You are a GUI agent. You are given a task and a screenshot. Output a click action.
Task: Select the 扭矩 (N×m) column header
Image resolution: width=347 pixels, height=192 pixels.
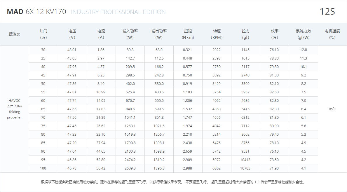(x=188, y=34)
